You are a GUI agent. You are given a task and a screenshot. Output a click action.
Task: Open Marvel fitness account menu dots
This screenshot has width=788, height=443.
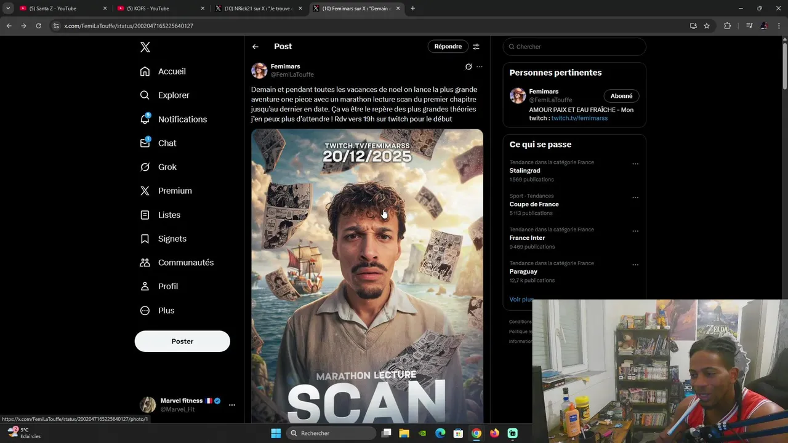(x=232, y=405)
